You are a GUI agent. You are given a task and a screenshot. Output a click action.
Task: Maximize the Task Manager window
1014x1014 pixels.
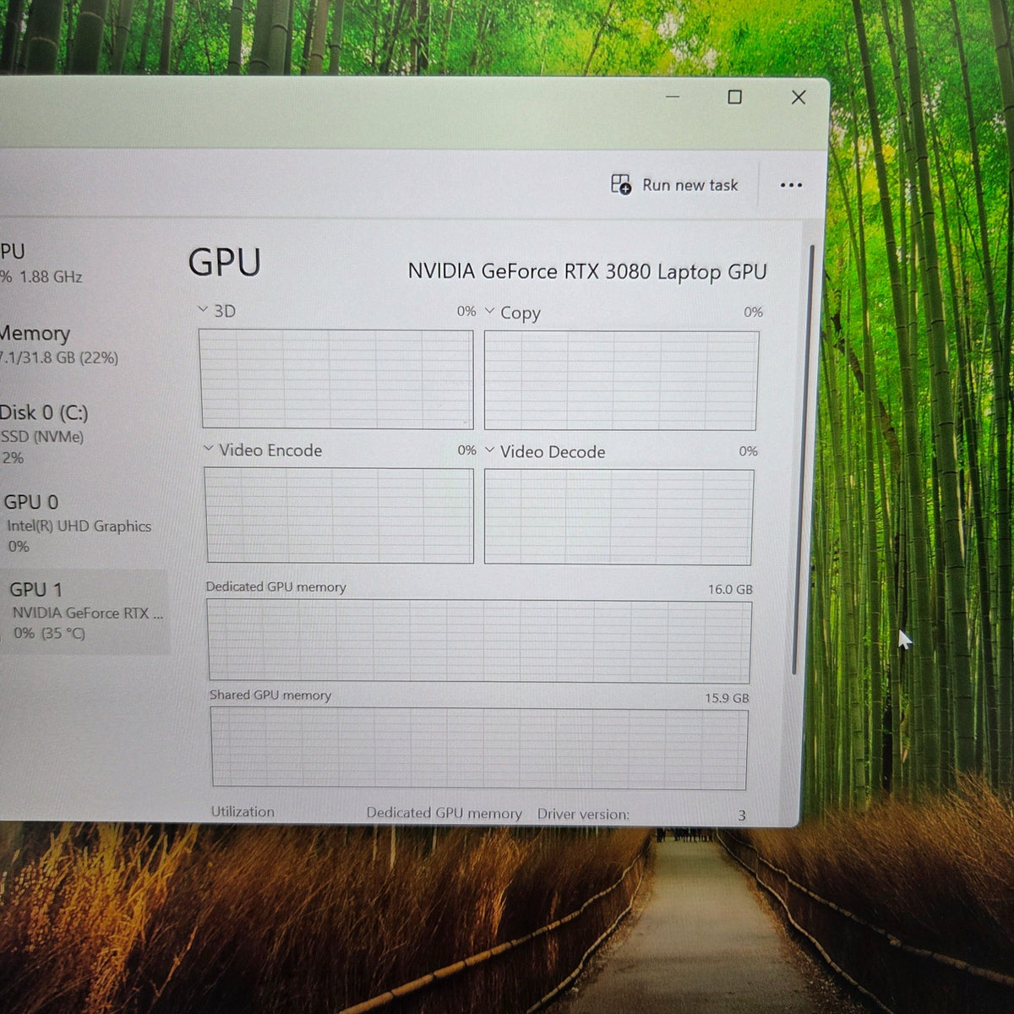[x=735, y=97]
